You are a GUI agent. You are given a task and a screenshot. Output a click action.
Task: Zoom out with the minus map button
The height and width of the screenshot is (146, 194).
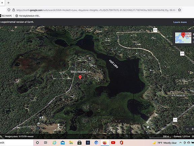(x=187, y=129)
